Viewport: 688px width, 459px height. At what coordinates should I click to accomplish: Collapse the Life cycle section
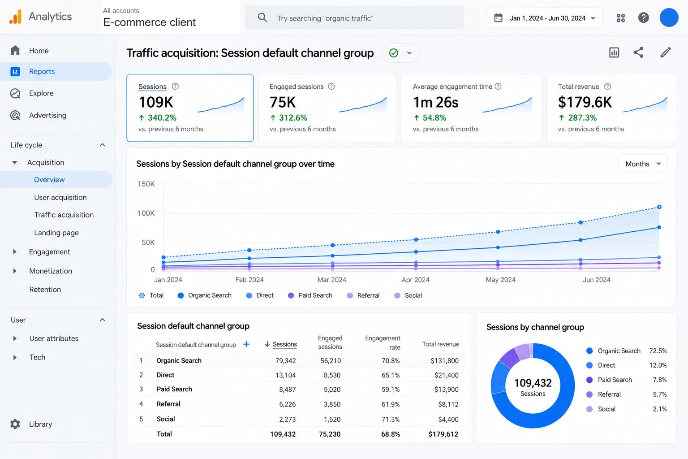point(102,145)
